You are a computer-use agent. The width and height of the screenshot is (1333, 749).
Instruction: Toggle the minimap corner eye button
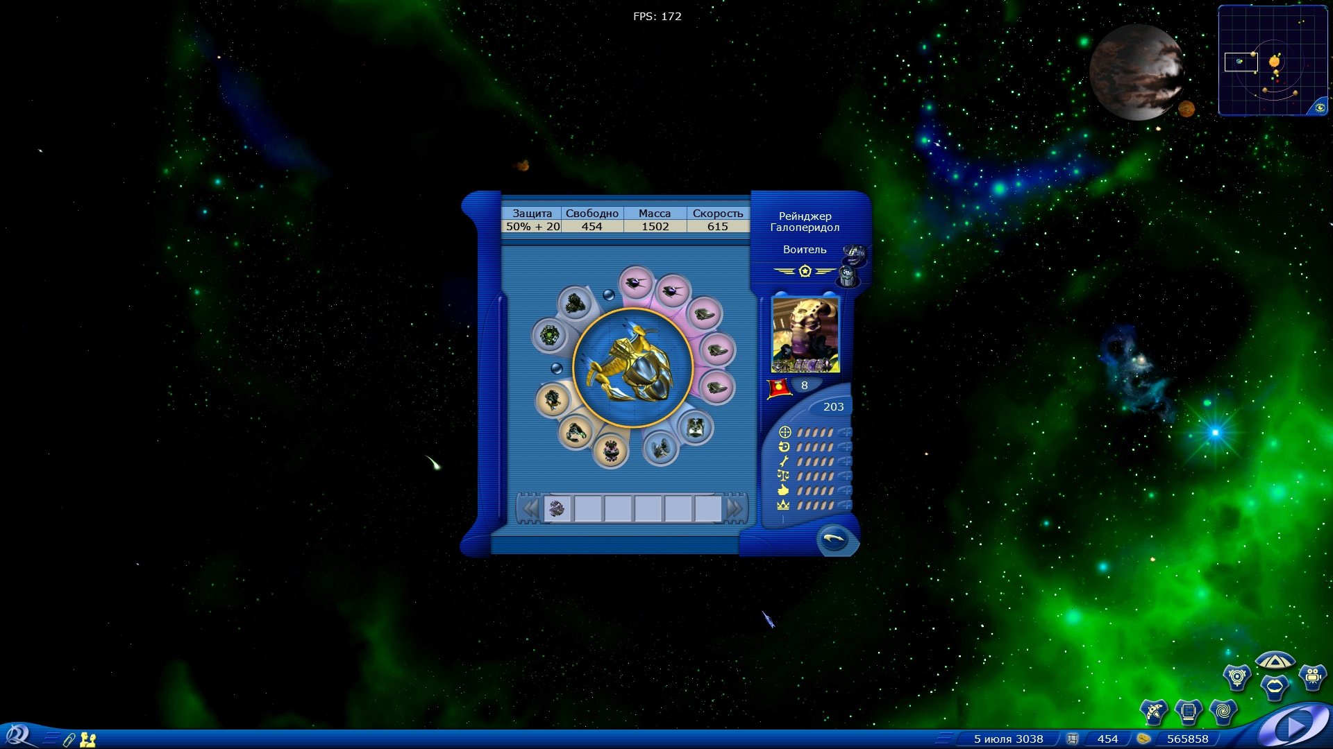[x=1319, y=107]
